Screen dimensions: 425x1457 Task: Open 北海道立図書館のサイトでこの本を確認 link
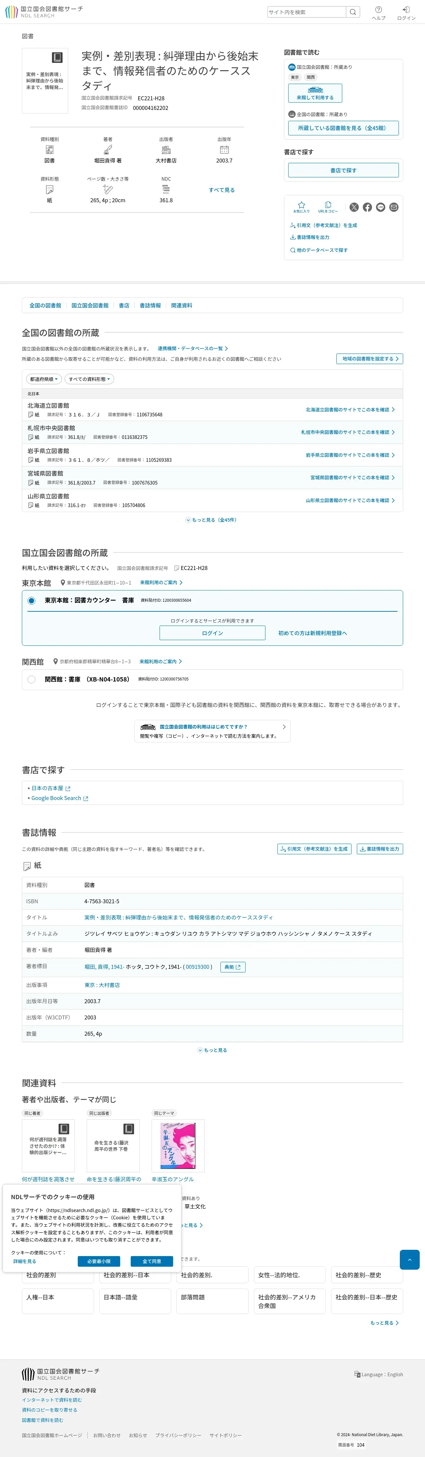350,409
